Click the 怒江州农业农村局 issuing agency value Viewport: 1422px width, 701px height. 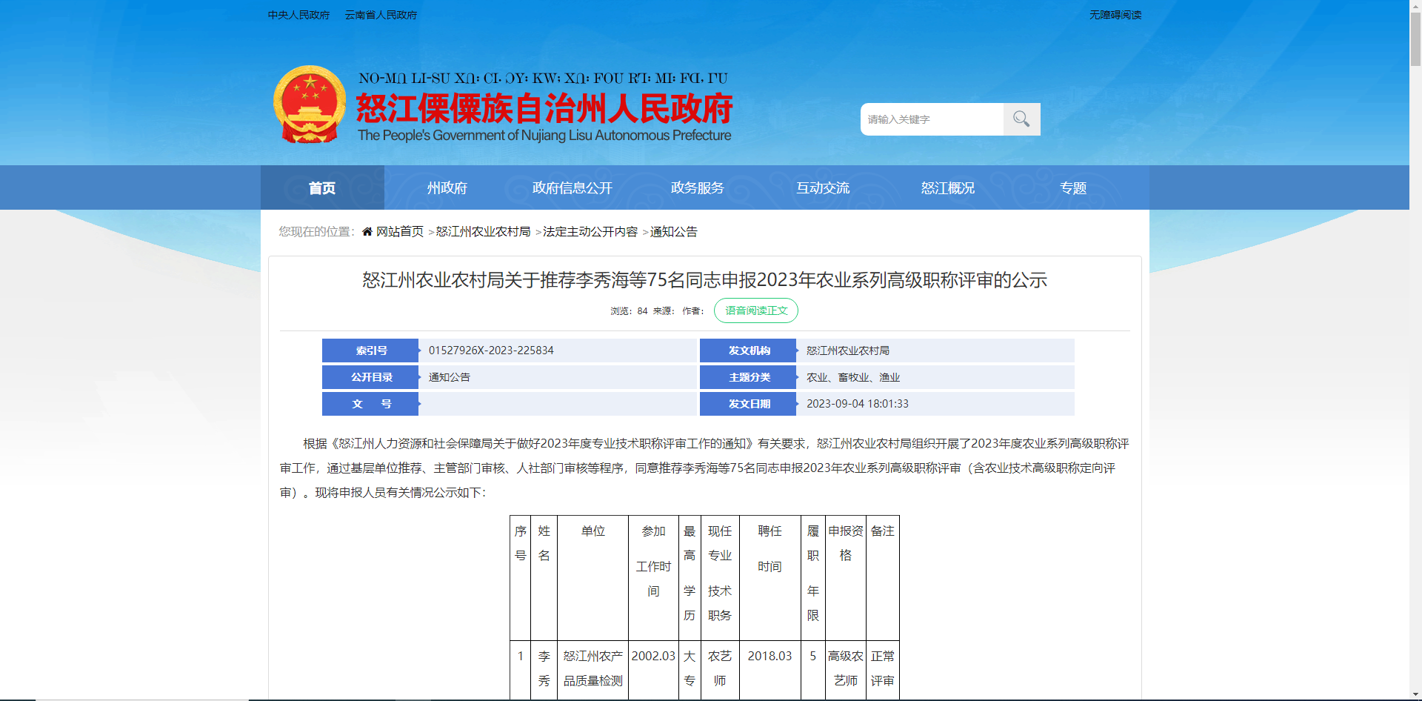pos(848,350)
